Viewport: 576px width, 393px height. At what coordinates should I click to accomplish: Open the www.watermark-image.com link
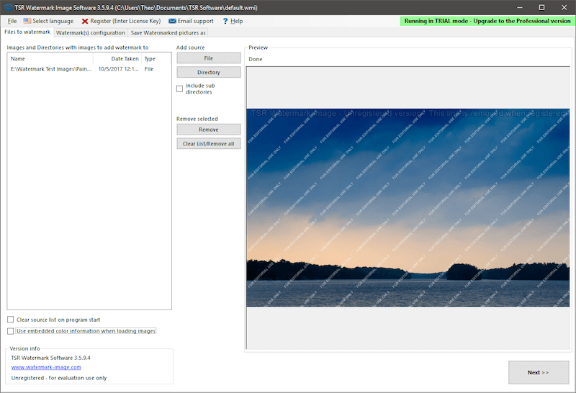tap(46, 367)
